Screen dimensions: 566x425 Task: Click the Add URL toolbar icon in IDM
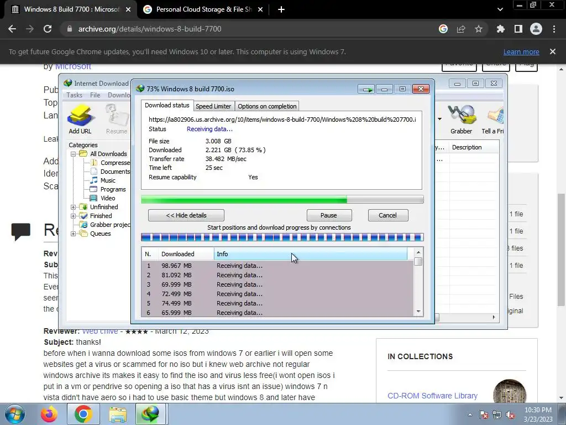pyautogui.click(x=80, y=120)
